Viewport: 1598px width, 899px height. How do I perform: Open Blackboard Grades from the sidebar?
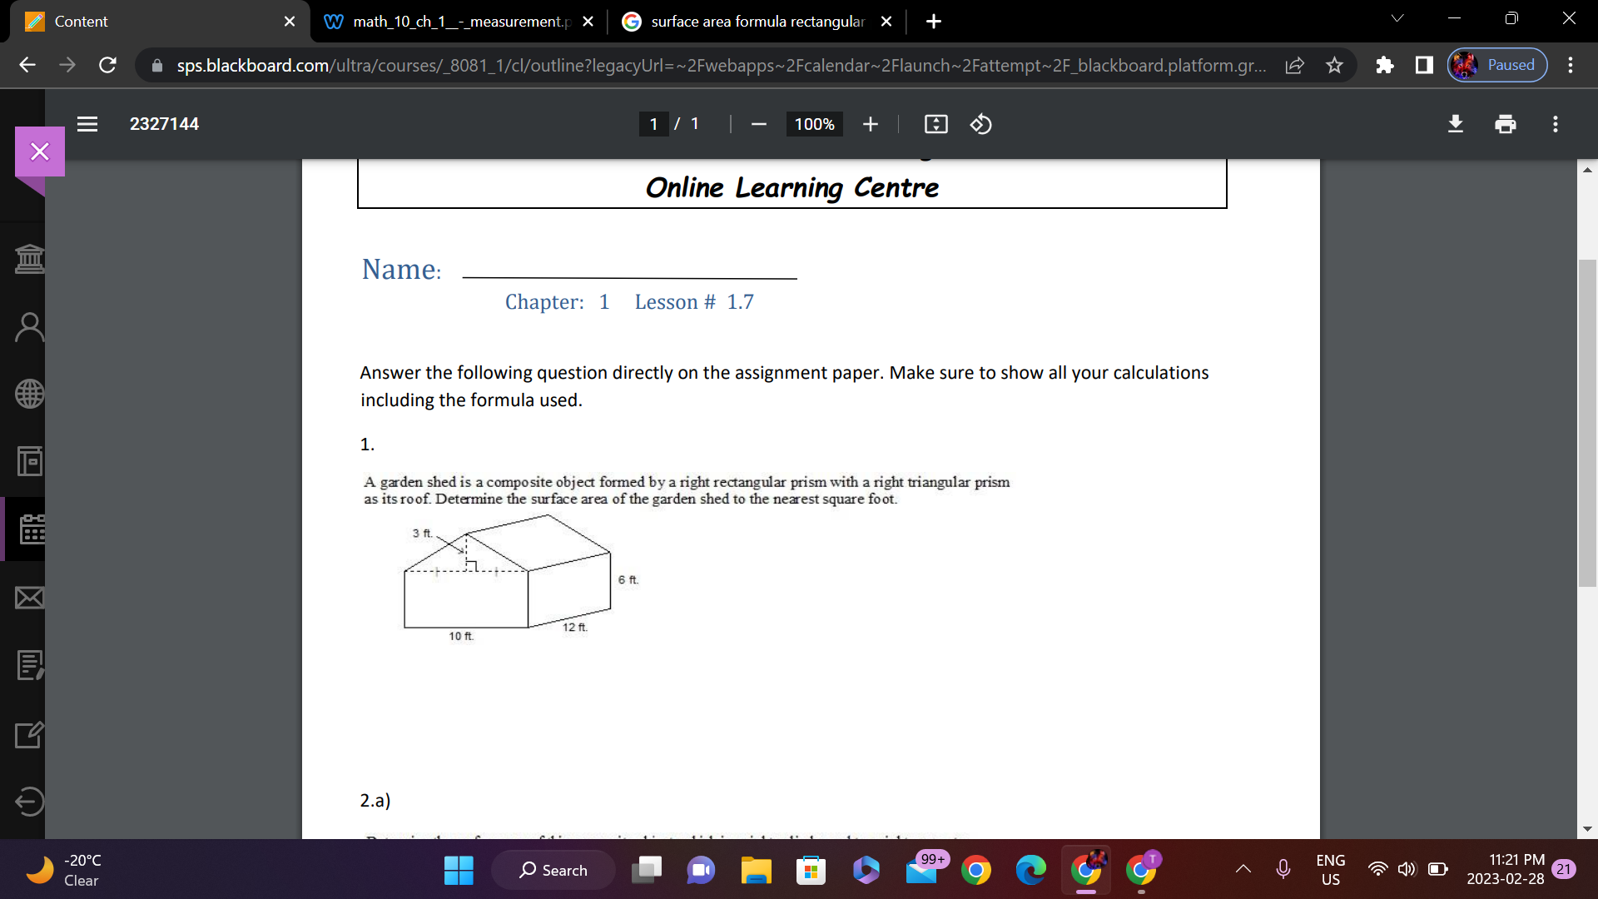[x=30, y=664]
